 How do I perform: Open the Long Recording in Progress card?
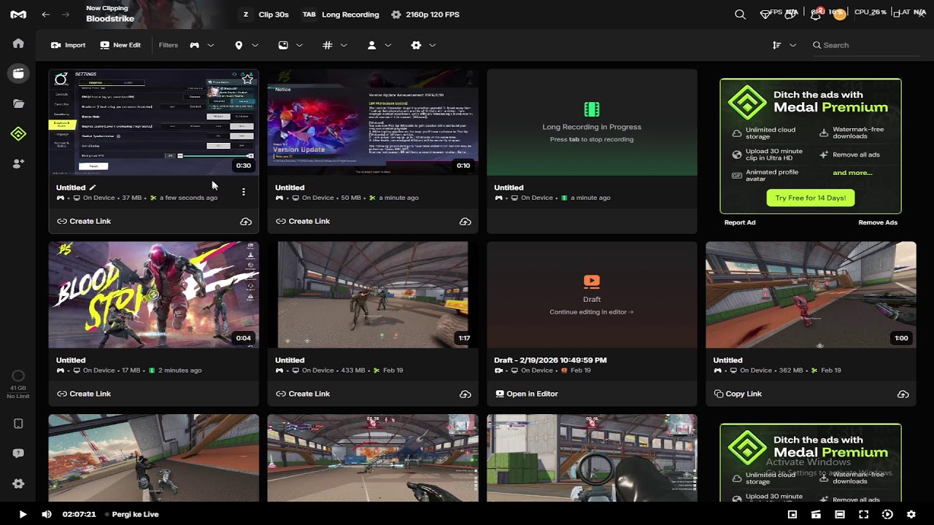pyautogui.click(x=592, y=122)
